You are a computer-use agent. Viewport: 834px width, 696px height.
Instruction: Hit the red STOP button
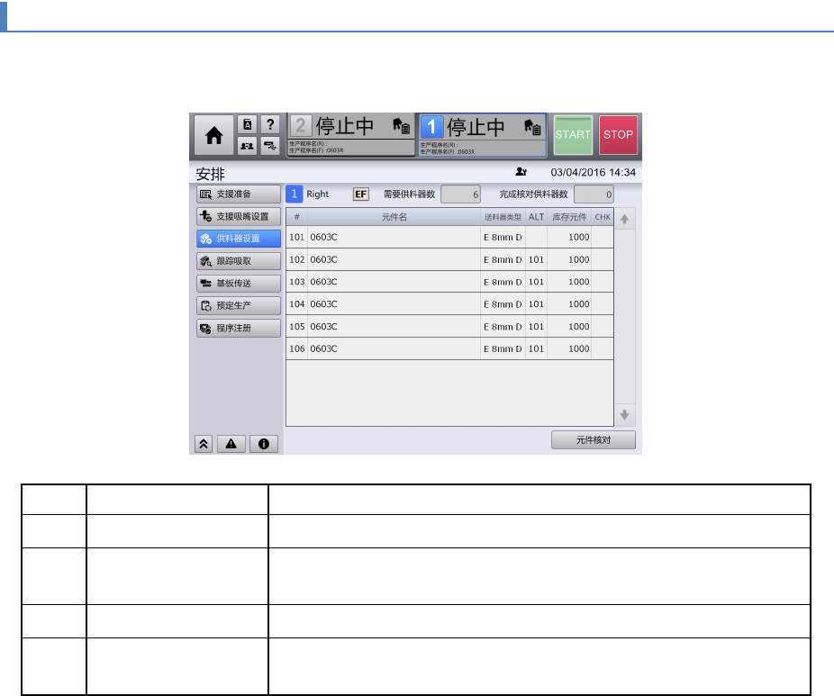[x=618, y=135]
